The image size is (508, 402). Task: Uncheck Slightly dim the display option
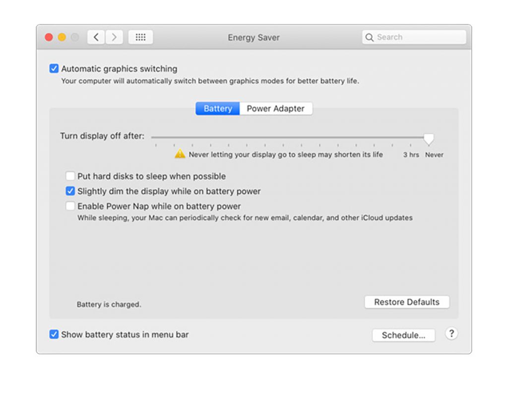tap(70, 191)
